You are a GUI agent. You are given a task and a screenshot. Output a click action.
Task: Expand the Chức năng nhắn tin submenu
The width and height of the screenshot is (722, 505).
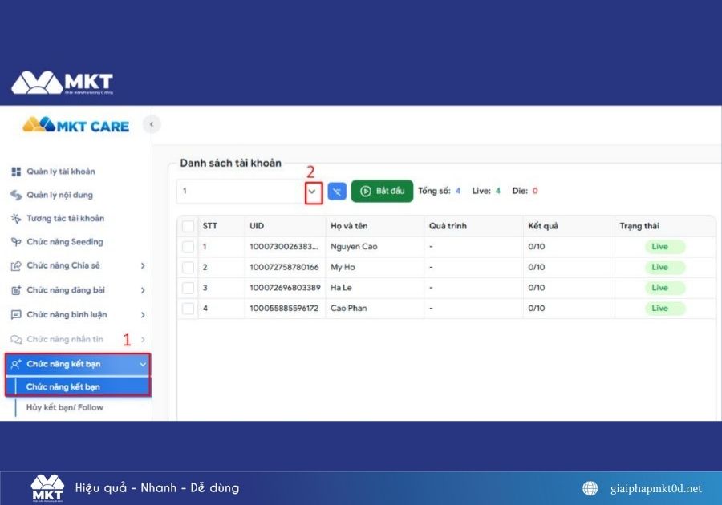[x=143, y=339]
